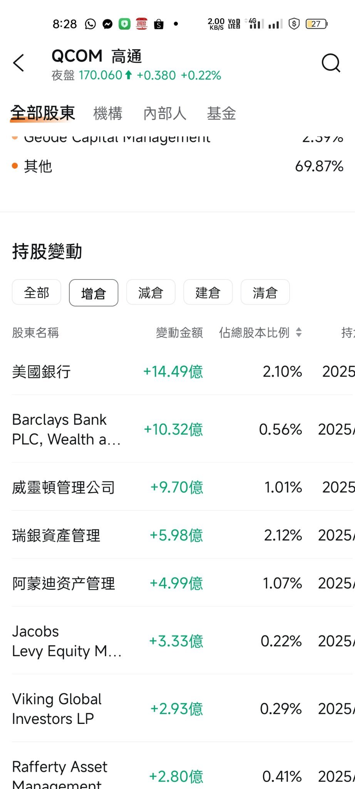
Task: Switch to the 機構 tab
Action: (108, 114)
